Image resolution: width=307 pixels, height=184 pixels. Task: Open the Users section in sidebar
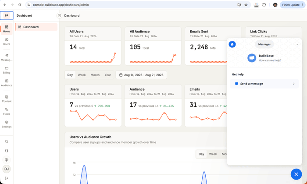click(x=7, y=42)
